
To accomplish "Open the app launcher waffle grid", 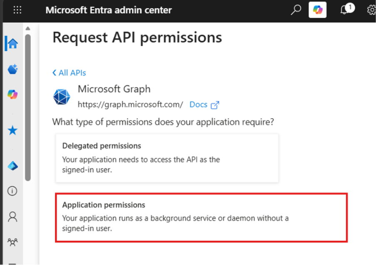I will click(x=17, y=10).
